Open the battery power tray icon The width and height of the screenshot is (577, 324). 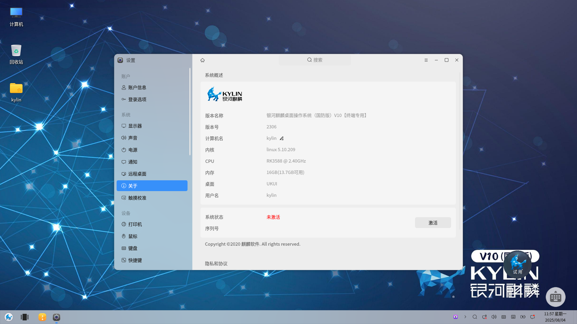[523, 317]
